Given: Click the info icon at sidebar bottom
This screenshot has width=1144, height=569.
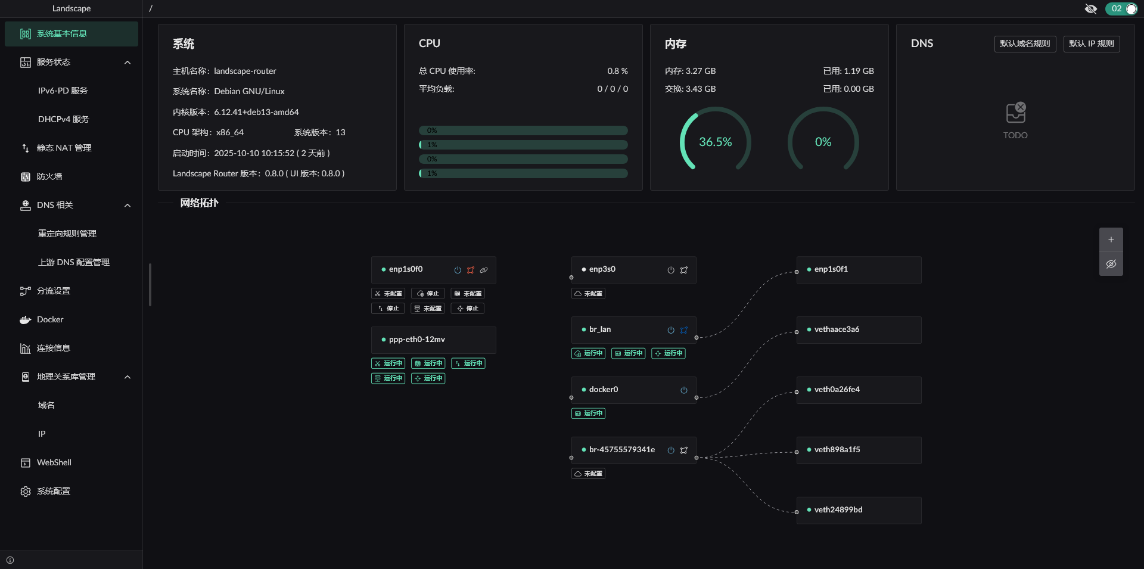Looking at the screenshot, I should (x=10, y=560).
